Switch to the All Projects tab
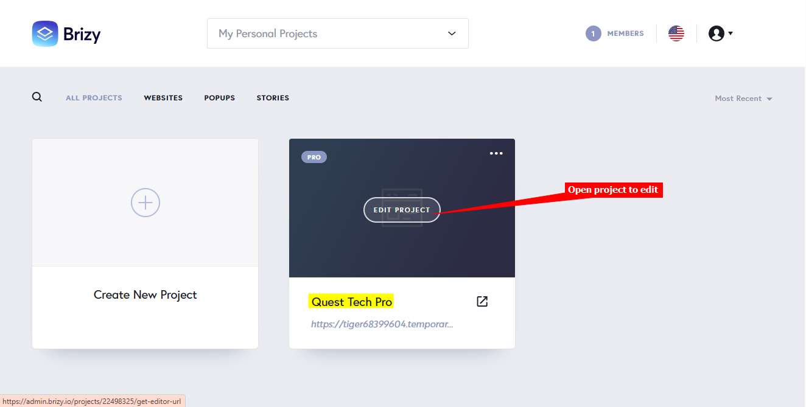Viewport: 806px width, 407px height. coord(94,98)
